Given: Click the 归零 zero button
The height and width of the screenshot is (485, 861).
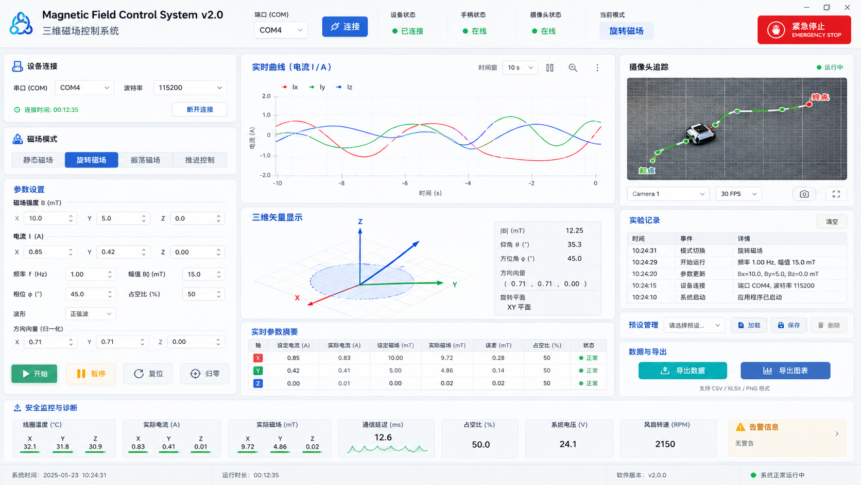Looking at the screenshot, I should [204, 374].
